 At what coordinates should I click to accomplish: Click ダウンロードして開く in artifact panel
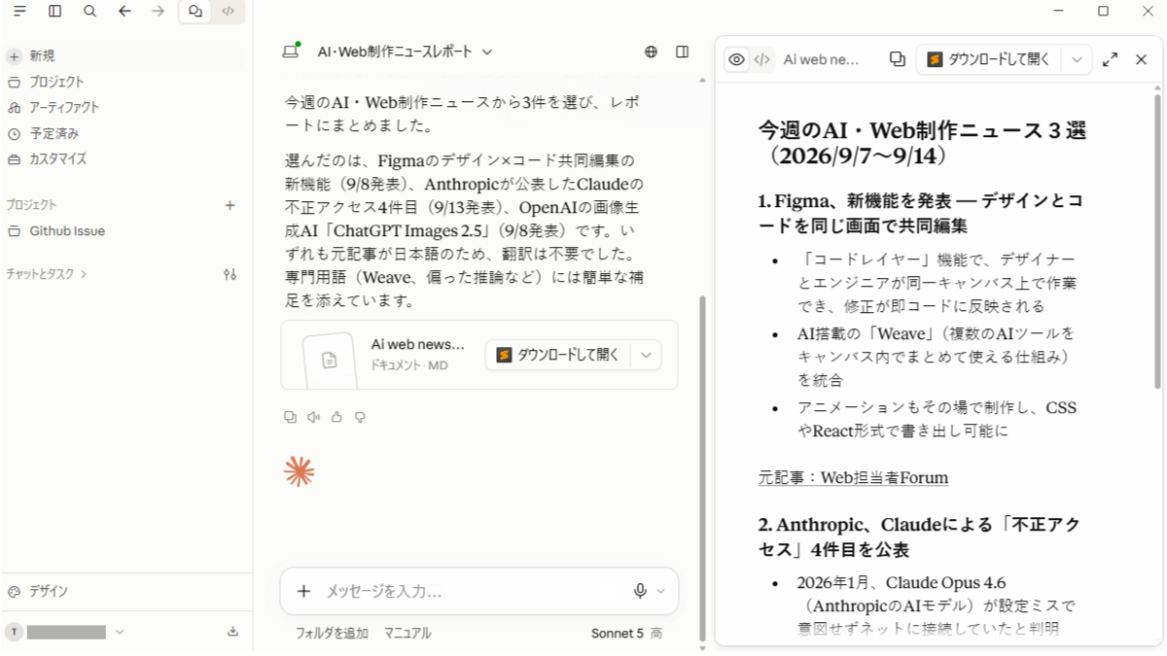[x=988, y=59]
